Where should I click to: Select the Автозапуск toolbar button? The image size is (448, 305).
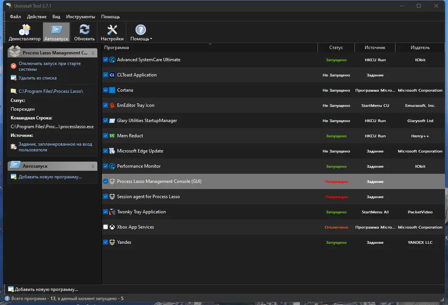pyautogui.click(x=56, y=32)
